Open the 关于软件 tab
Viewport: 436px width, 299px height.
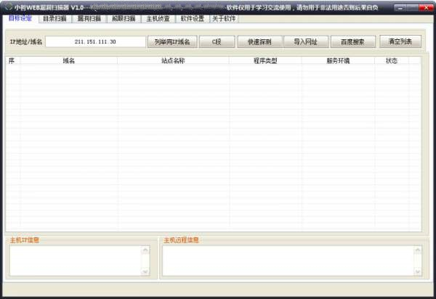click(224, 19)
